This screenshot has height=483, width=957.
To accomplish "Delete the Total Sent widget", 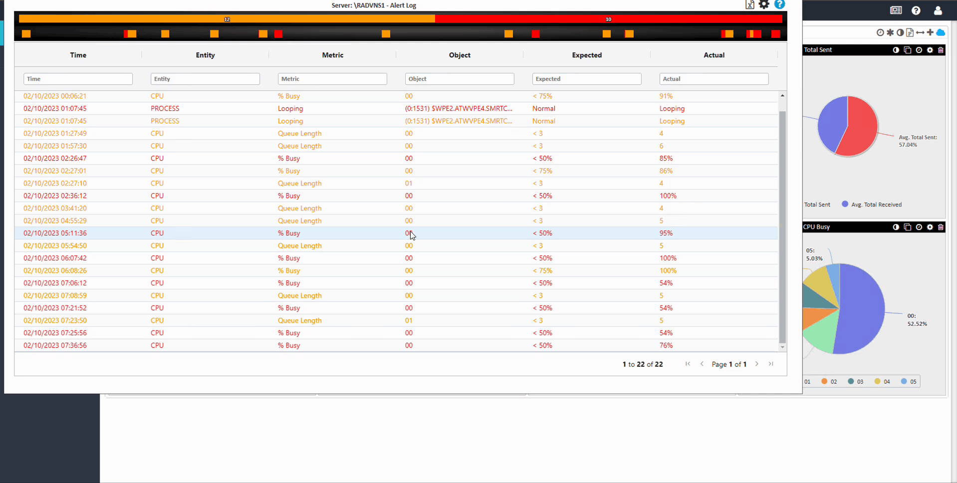I will (941, 50).
